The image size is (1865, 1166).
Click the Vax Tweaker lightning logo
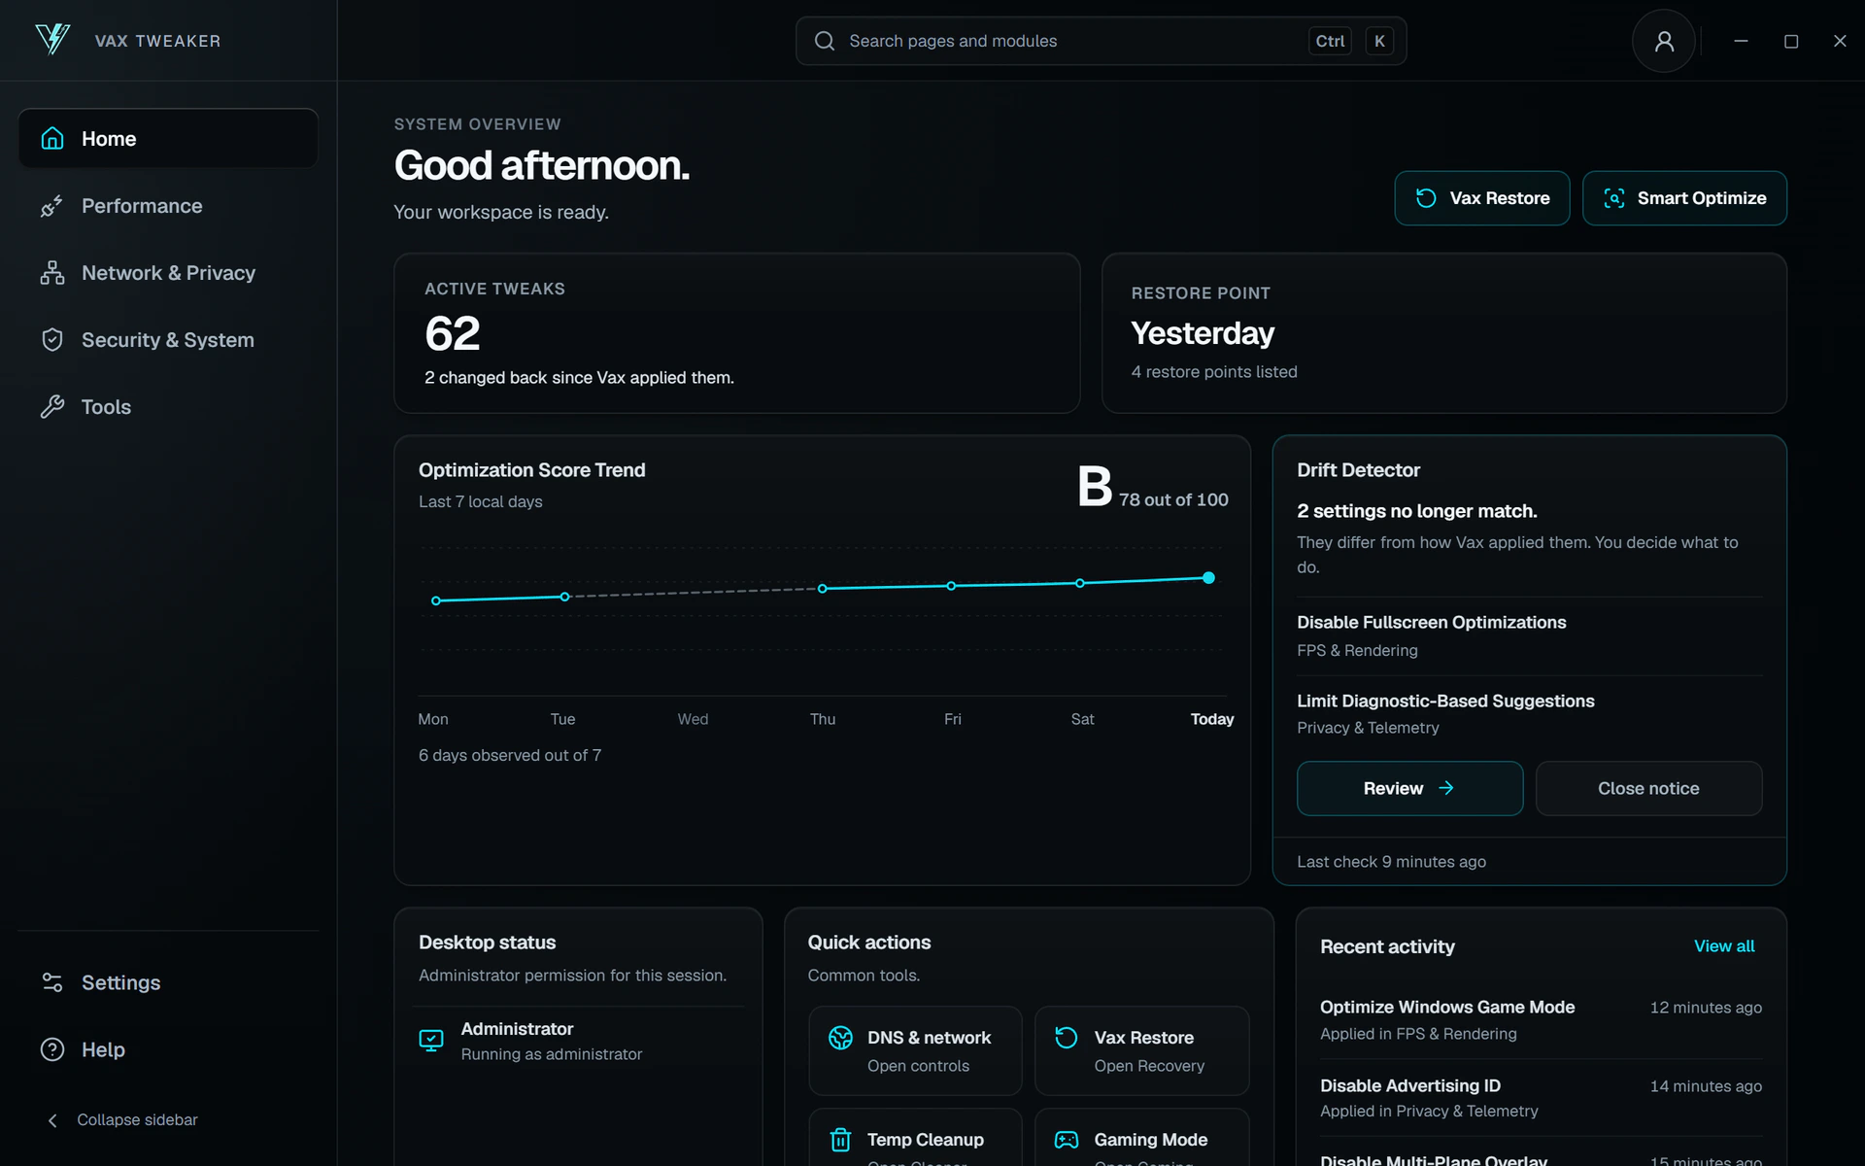tap(52, 40)
